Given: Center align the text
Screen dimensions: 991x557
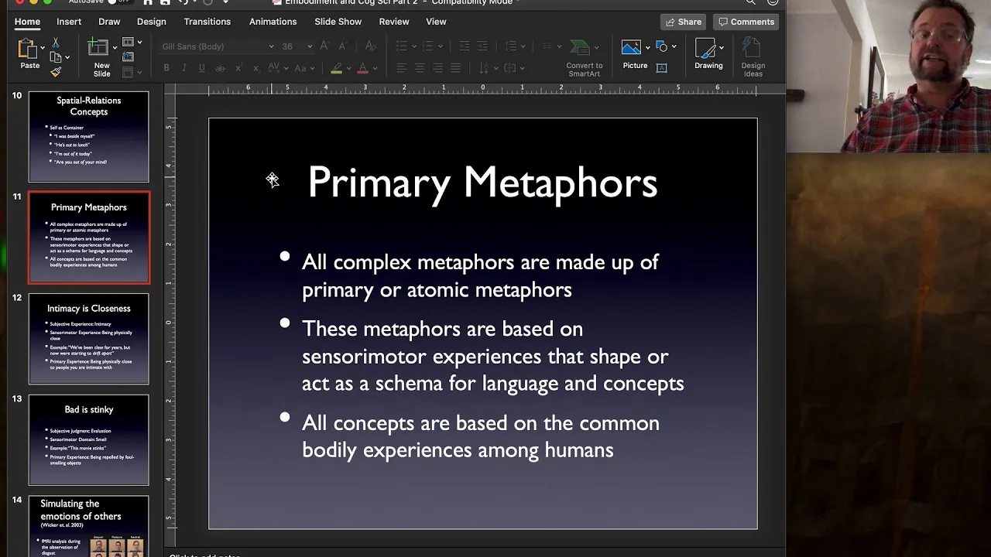Looking at the screenshot, I should tap(420, 68).
